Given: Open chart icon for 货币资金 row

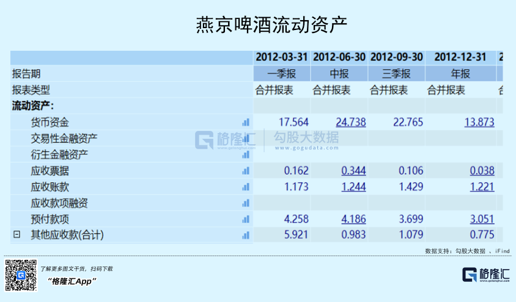Looking at the screenshot, I should (x=246, y=122).
